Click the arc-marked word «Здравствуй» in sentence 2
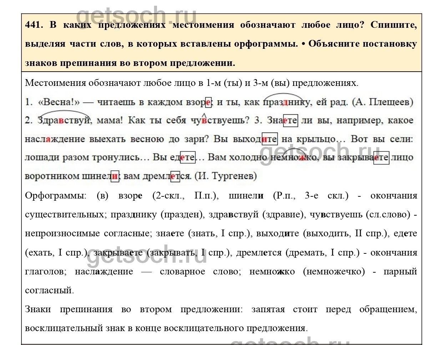This screenshot has width=444, height=345. tap(64, 120)
